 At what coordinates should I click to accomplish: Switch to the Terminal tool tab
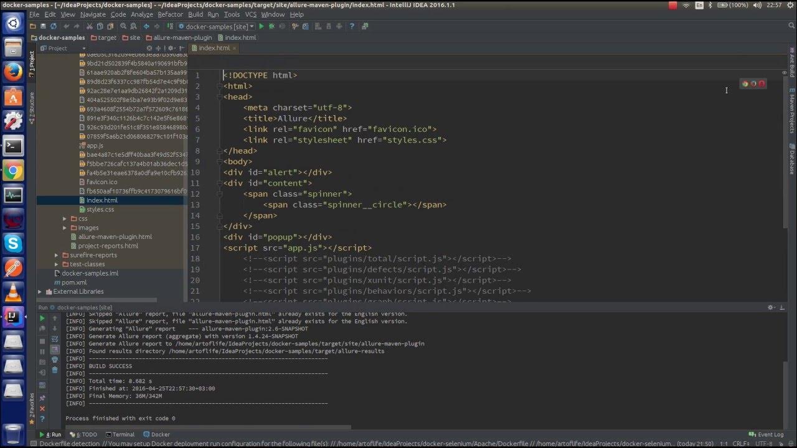120,434
